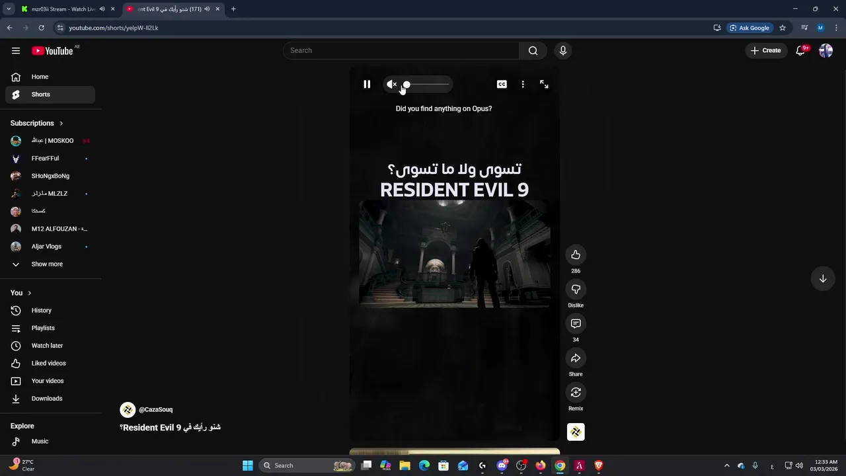View site information in the address bar
Screen dimensions: 846x476
pyautogui.click(x=60, y=28)
